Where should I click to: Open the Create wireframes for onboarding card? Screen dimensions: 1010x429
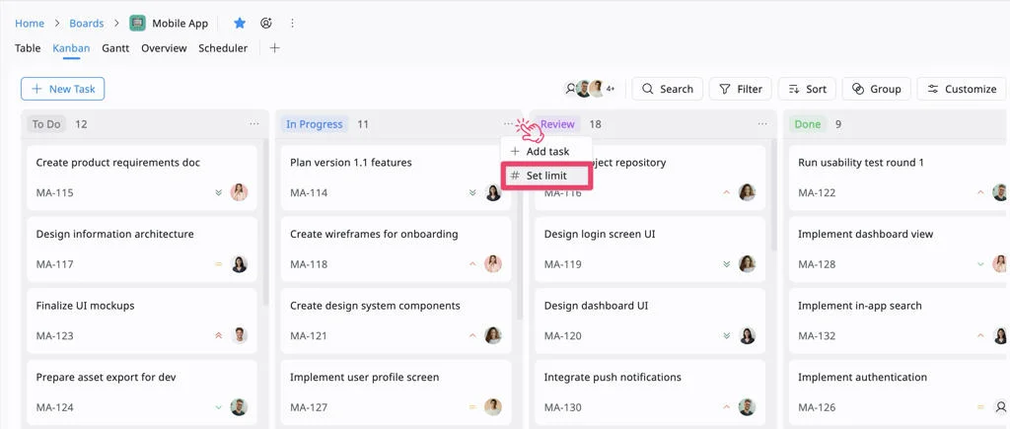point(374,235)
